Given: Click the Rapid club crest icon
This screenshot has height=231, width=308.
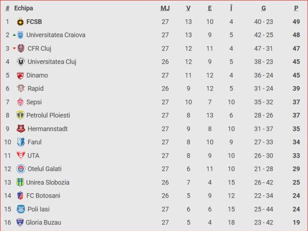Looking at the screenshot, I should tap(21, 89).
